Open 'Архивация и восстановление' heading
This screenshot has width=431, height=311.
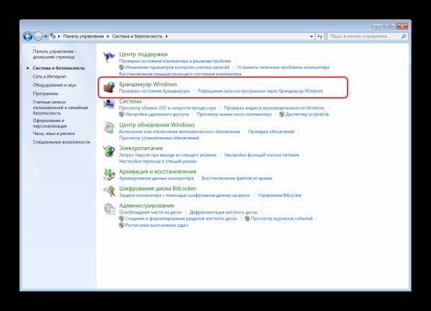click(x=158, y=172)
